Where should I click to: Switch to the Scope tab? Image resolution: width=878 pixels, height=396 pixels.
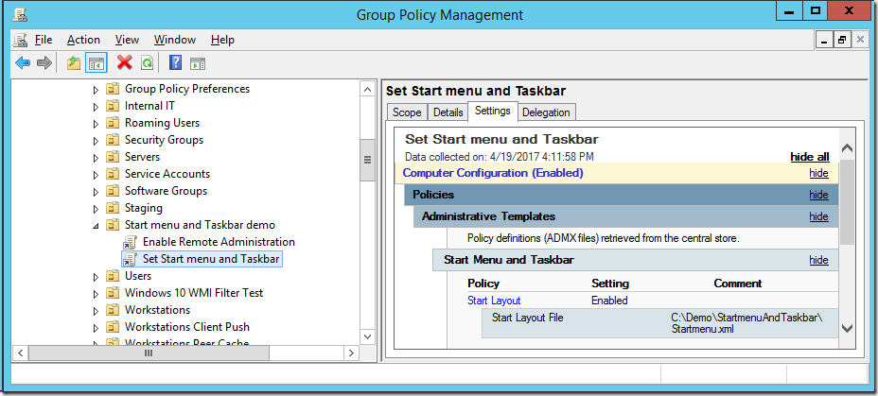[407, 112]
